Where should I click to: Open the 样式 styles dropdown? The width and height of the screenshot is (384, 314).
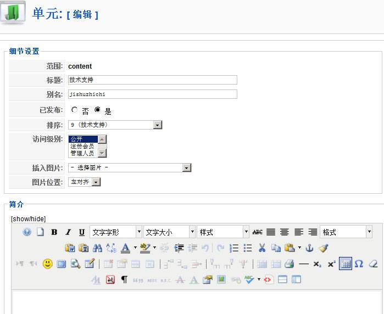pyautogui.click(x=223, y=232)
